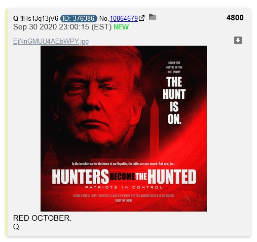Enlarge the red movie poster thumbnail
The image size is (257, 242).
(x=124, y=128)
